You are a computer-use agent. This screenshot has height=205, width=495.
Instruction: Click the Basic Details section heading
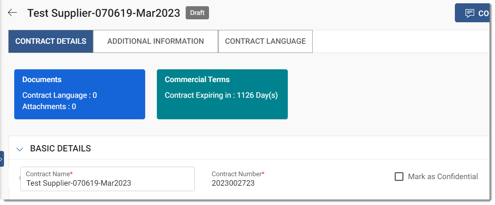coord(61,148)
